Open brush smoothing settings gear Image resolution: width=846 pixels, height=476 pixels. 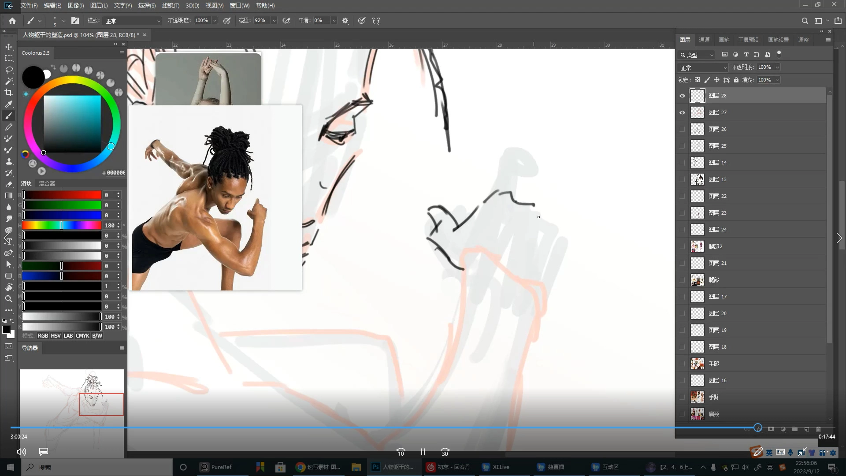[x=345, y=21]
